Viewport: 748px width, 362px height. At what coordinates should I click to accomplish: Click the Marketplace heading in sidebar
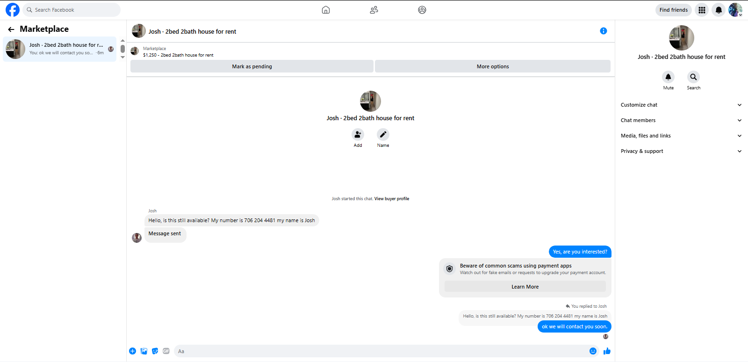[x=44, y=29]
